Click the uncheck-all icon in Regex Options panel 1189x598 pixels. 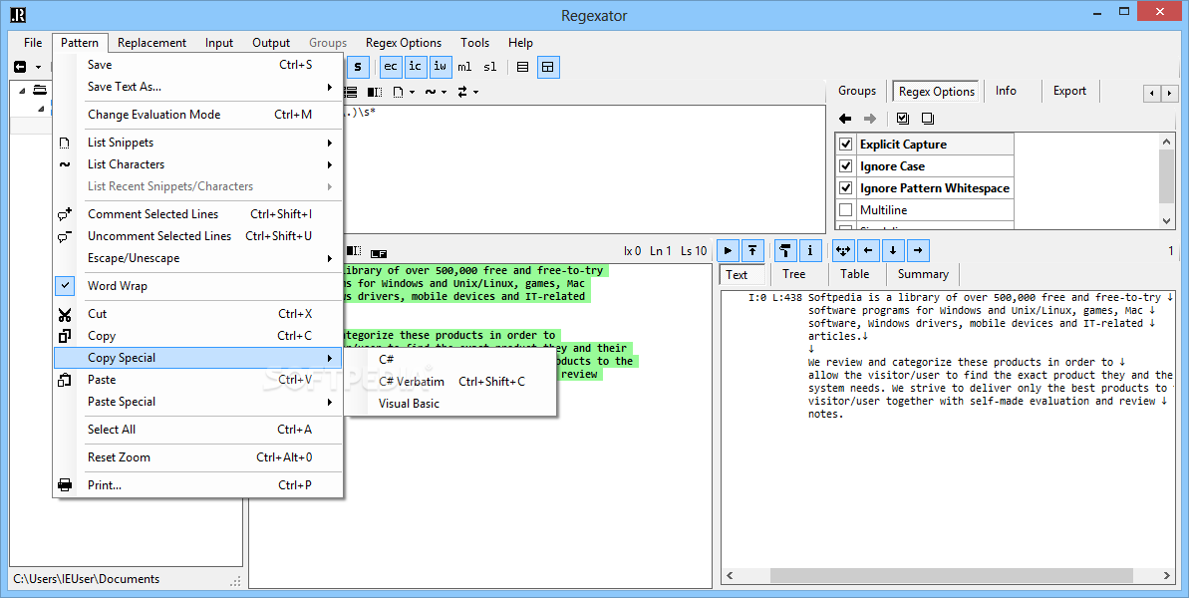pyautogui.click(x=928, y=119)
